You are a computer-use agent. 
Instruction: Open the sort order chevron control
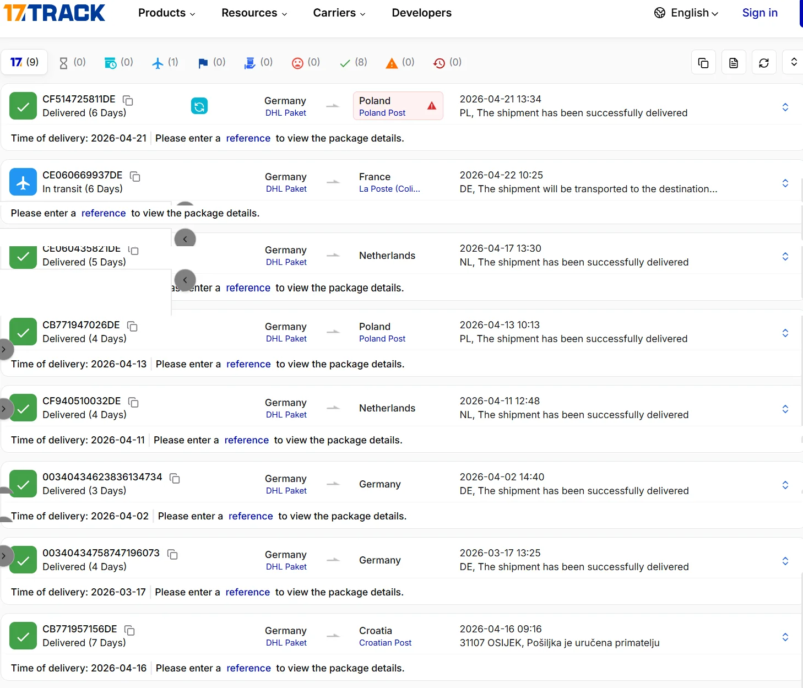click(793, 62)
